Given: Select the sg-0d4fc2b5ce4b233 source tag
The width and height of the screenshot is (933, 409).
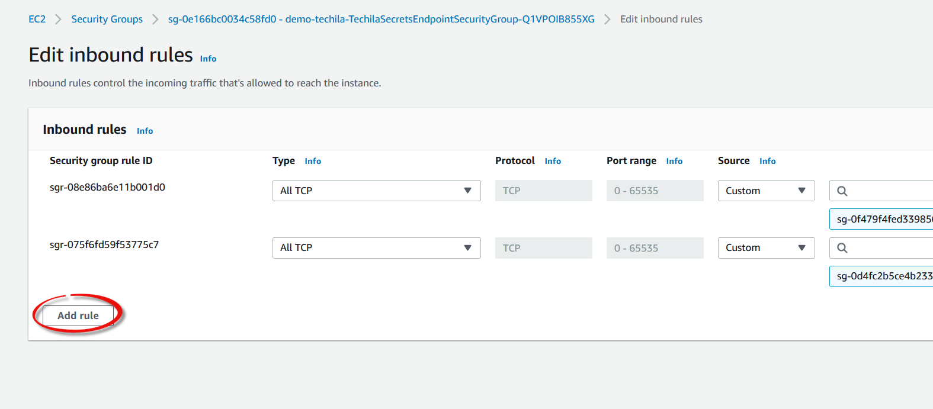Looking at the screenshot, I should (x=883, y=276).
